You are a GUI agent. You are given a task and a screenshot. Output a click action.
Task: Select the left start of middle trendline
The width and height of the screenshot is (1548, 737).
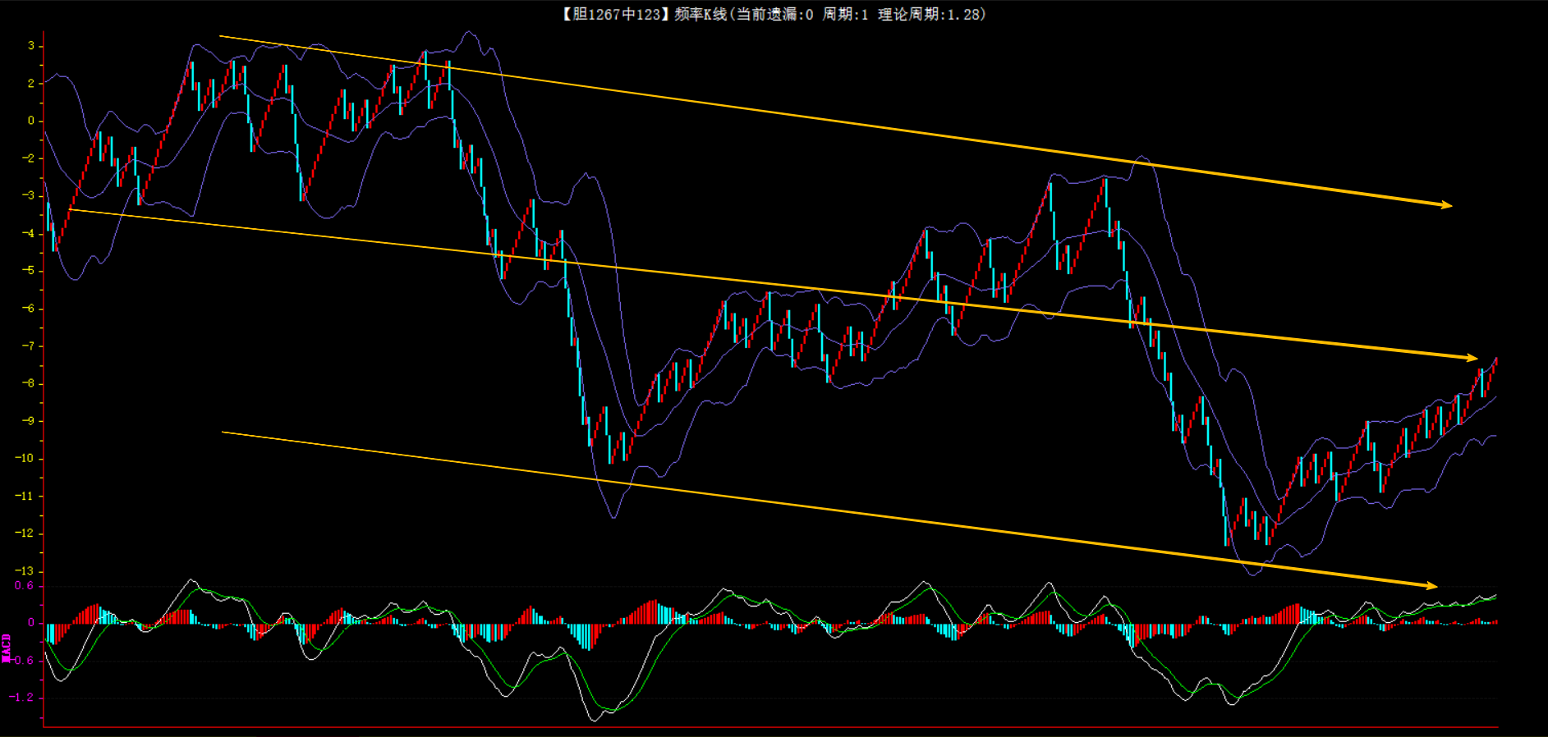point(71,209)
